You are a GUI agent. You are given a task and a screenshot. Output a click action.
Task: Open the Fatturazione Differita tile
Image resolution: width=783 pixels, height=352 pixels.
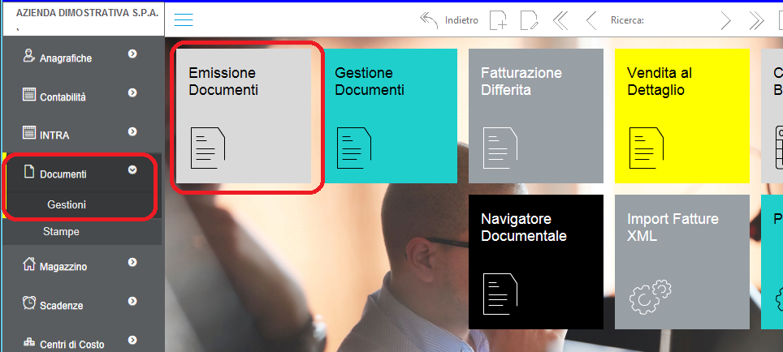[x=536, y=116]
